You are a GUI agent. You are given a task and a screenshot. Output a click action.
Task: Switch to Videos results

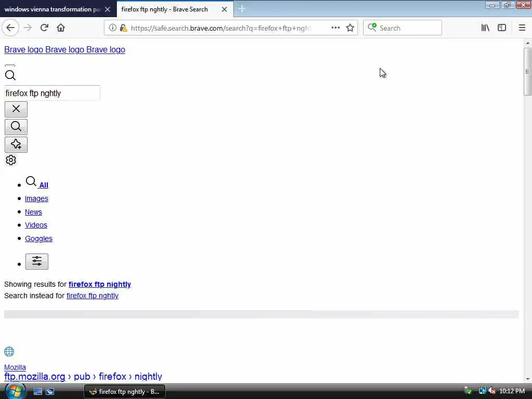click(36, 225)
